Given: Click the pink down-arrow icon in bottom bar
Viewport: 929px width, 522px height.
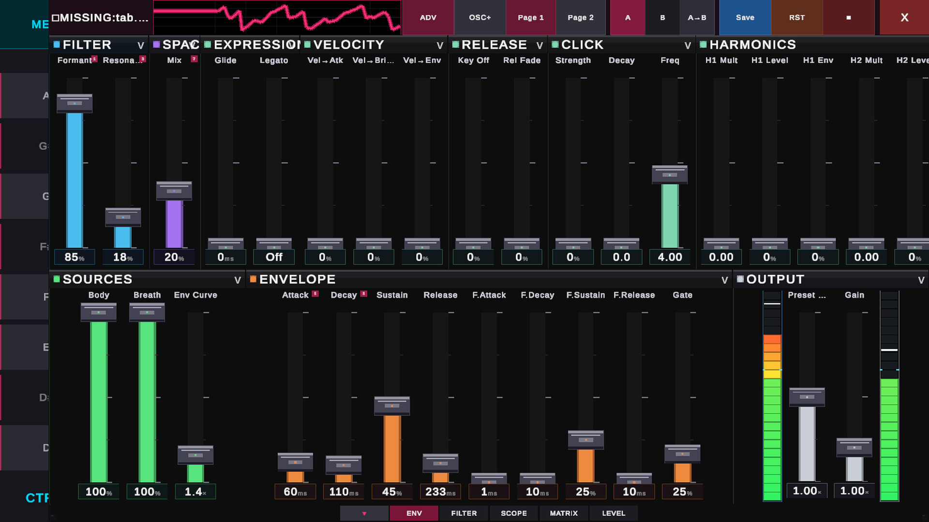Looking at the screenshot, I should pyautogui.click(x=364, y=513).
